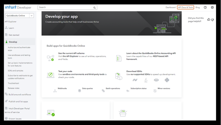
Task: Click the laptop with green checkmark icon
Action: pos(51,113)
